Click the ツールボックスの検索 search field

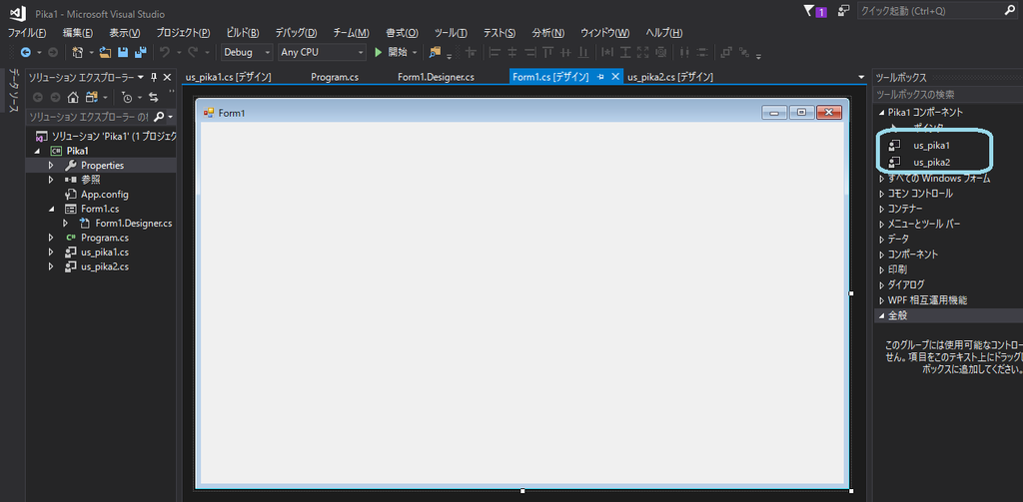pos(948,95)
